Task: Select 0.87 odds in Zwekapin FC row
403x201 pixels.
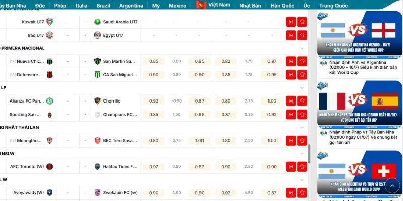Action: 272,193
